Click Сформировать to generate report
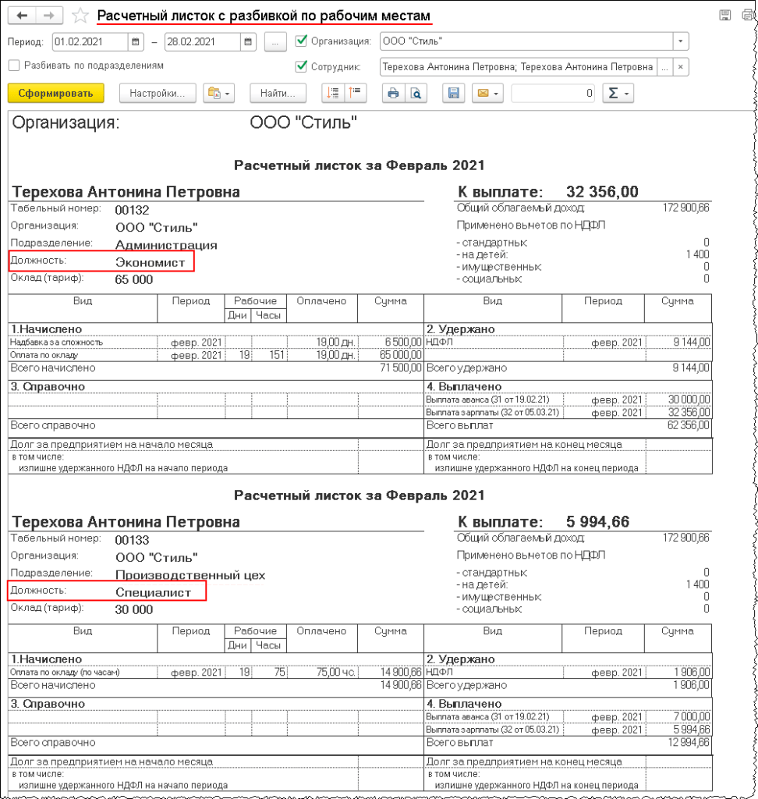The width and height of the screenshot is (758, 799). [56, 94]
